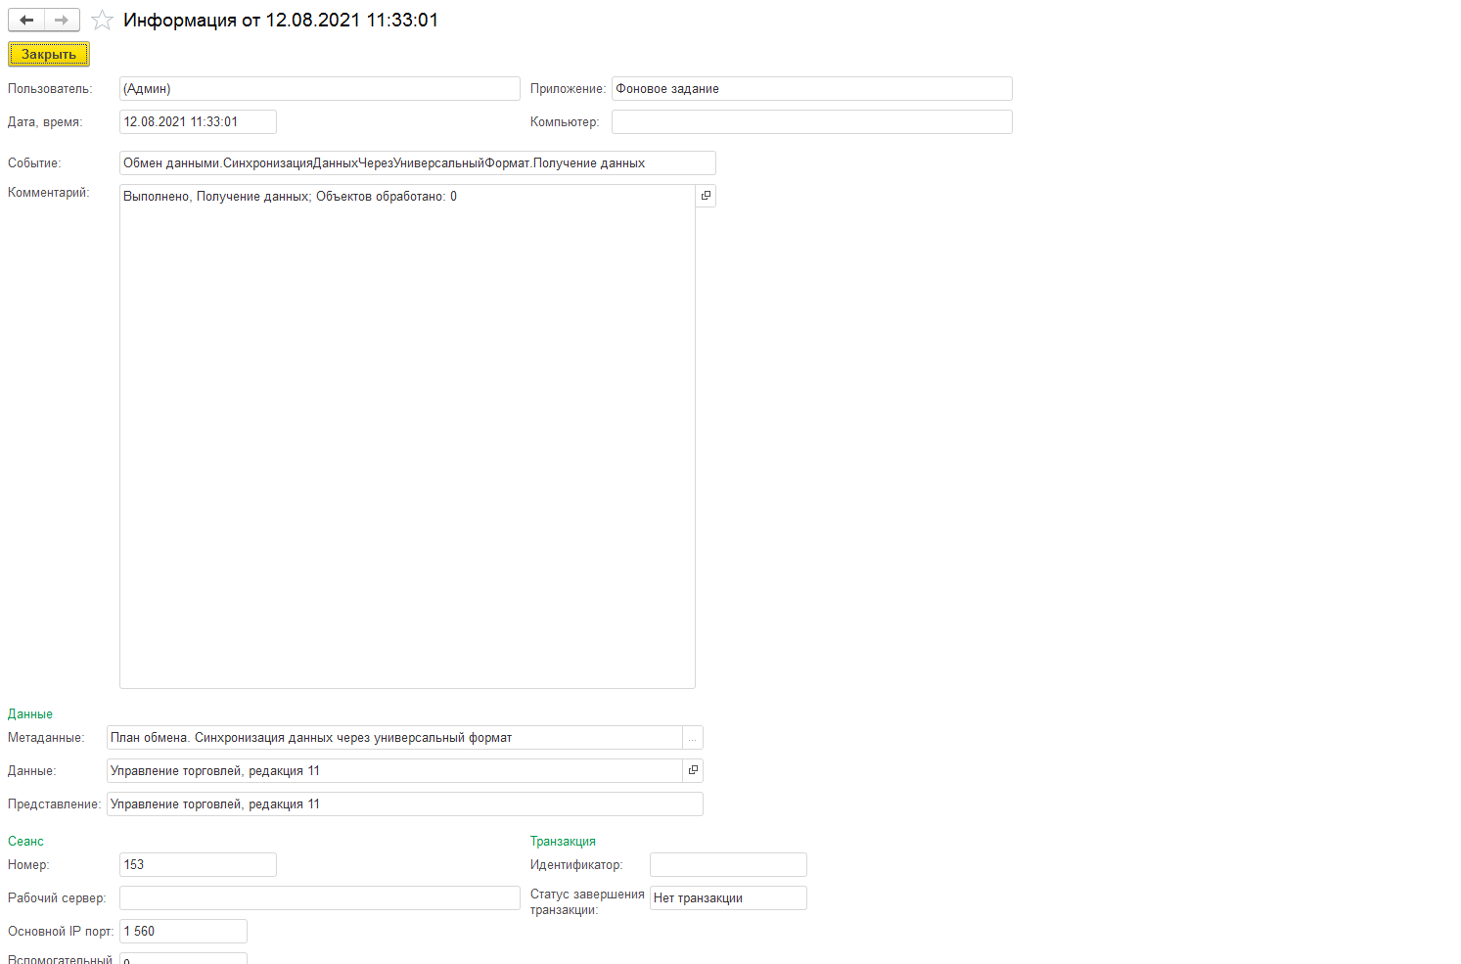The height and width of the screenshot is (964, 1461).
Task: Click the empty Компьютер field
Action: [x=811, y=122]
